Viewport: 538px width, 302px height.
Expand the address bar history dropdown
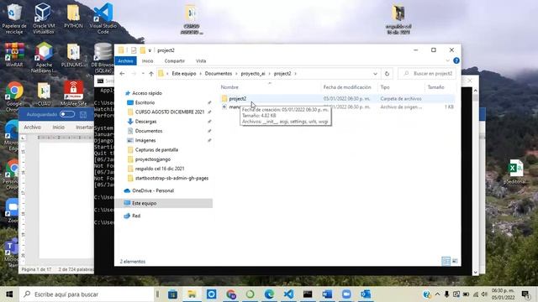click(x=375, y=74)
